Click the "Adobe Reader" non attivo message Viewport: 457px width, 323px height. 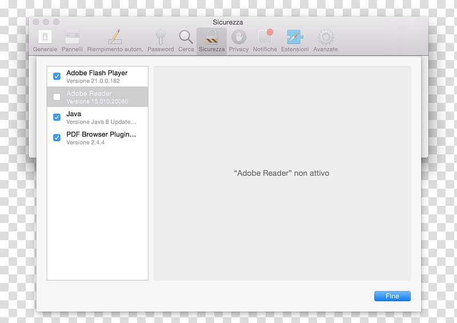(282, 173)
